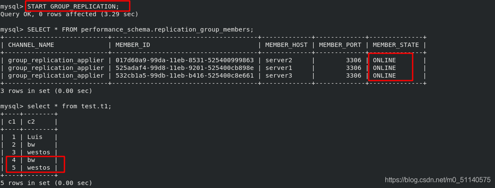495x188 pixels.
Task: Click the '5 rows in set' result line
Action: (46, 182)
